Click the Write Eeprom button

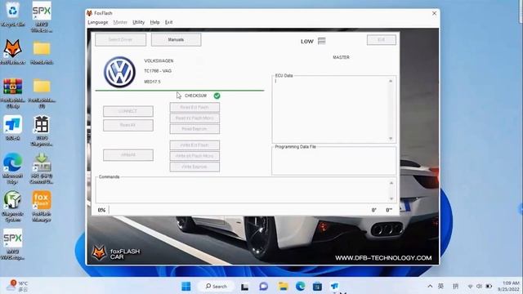[x=194, y=167]
